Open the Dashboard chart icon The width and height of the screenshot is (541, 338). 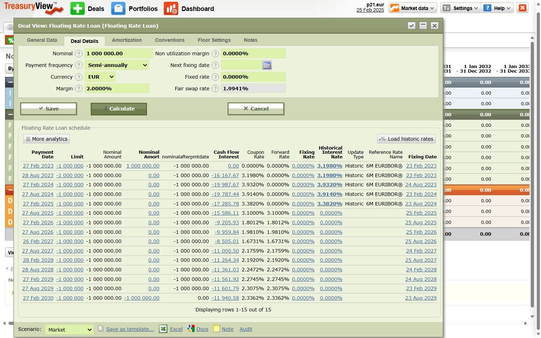171,9
